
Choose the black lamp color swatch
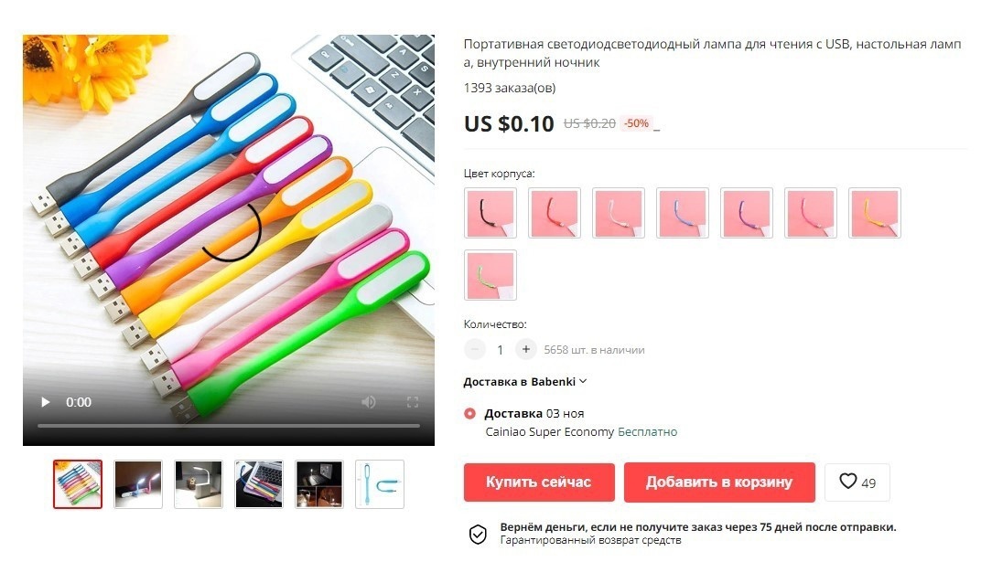coord(490,213)
